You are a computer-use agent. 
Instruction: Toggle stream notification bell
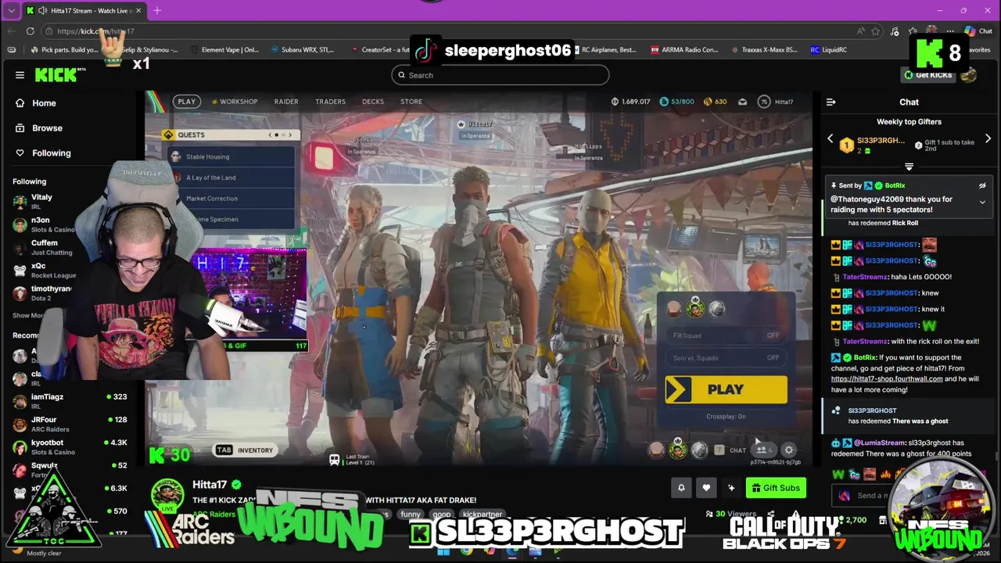tap(681, 488)
